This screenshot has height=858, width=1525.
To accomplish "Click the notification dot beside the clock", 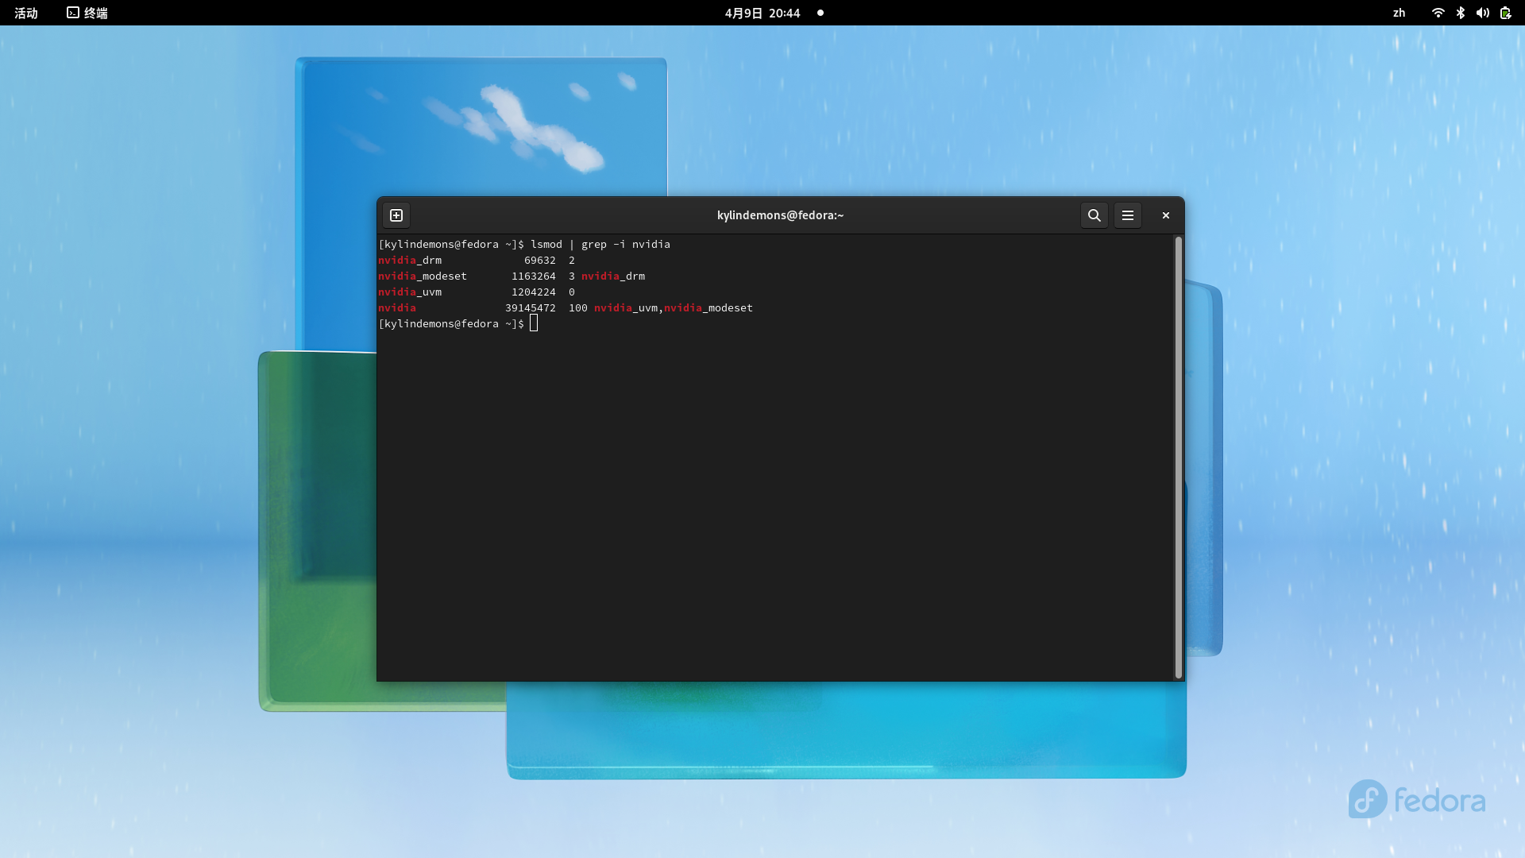I will [820, 13].
